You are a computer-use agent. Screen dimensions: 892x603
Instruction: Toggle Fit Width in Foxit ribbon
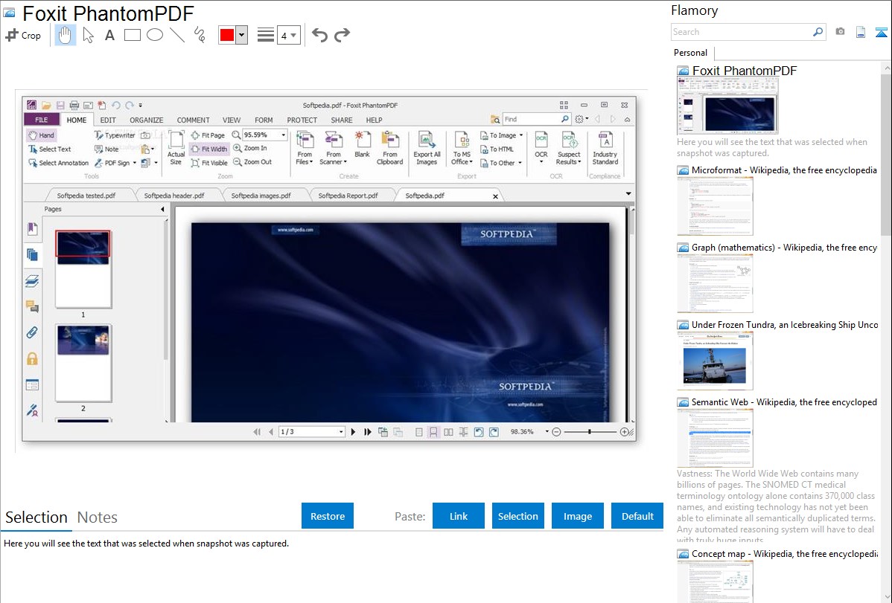point(208,149)
